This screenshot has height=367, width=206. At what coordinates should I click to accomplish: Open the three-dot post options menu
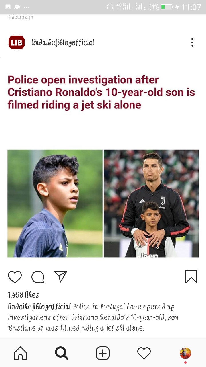click(x=192, y=42)
